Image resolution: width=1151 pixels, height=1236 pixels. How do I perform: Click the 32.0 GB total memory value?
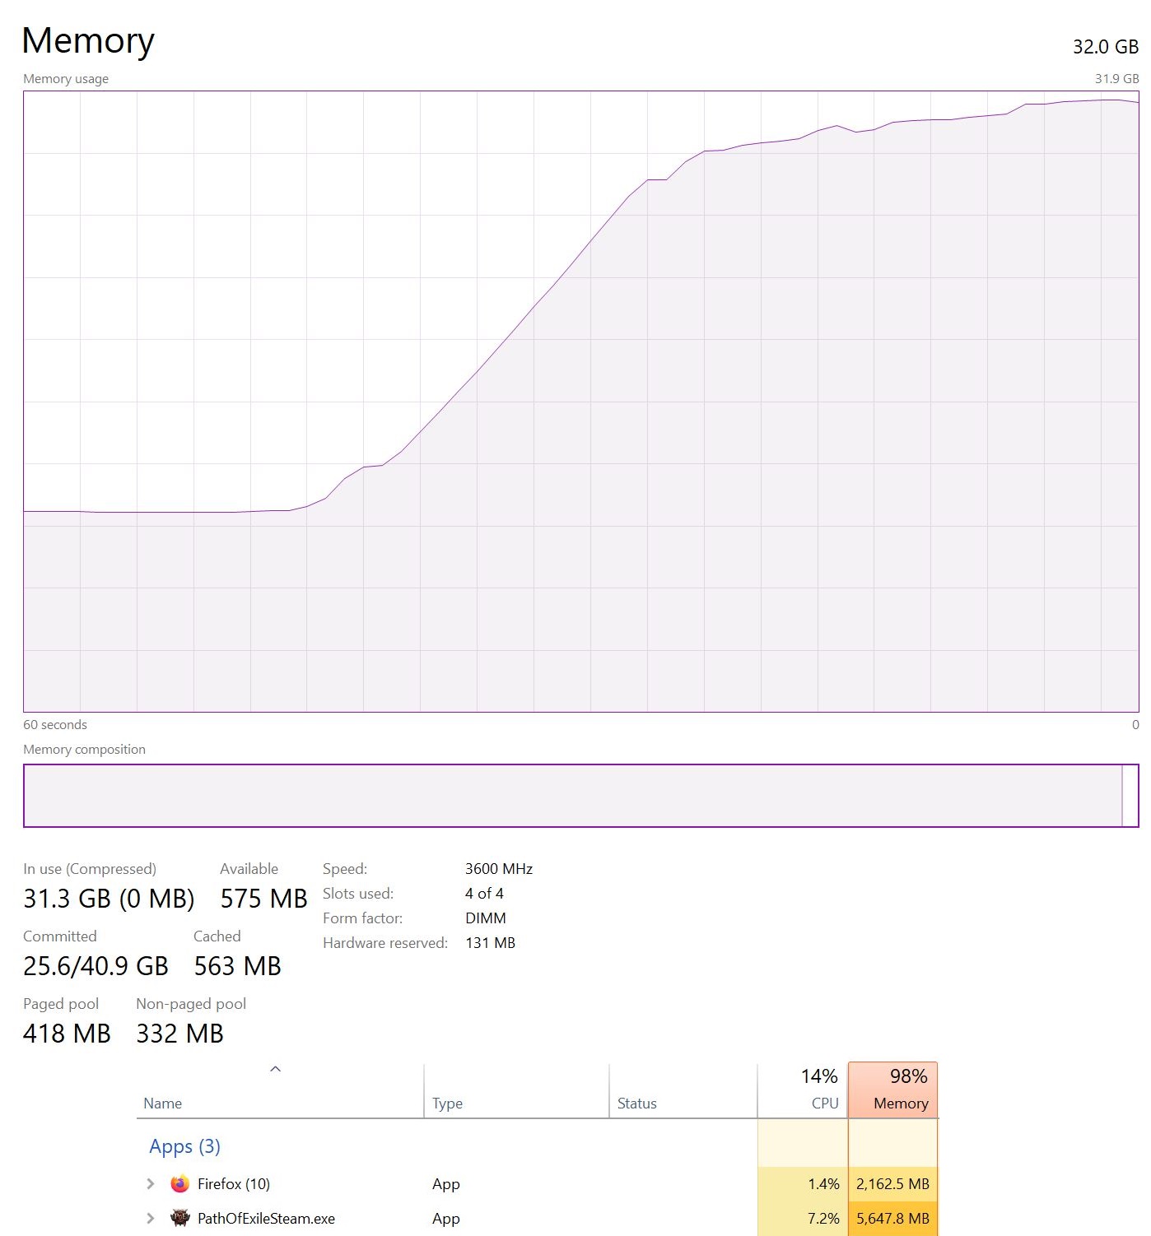[x=1106, y=47]
